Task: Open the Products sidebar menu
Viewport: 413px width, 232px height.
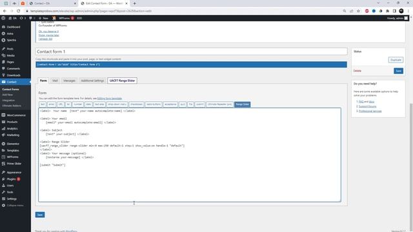Action: coord(12,122)
